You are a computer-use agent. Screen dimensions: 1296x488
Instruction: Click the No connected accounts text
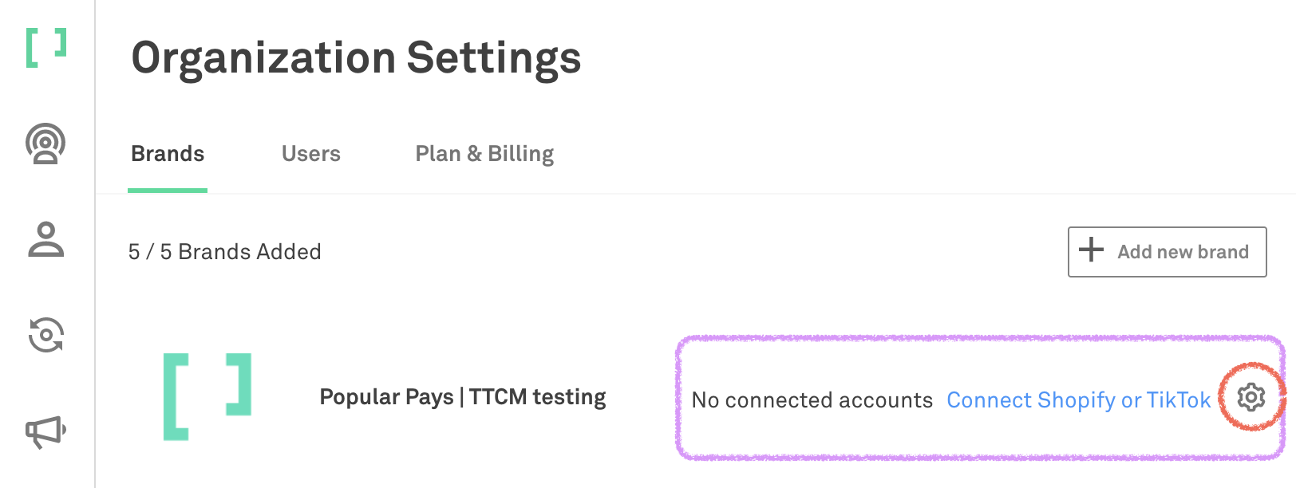point(812,400)
